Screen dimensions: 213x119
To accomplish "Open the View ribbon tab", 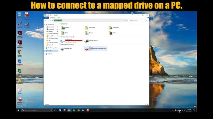I will [x=59, y=18].
